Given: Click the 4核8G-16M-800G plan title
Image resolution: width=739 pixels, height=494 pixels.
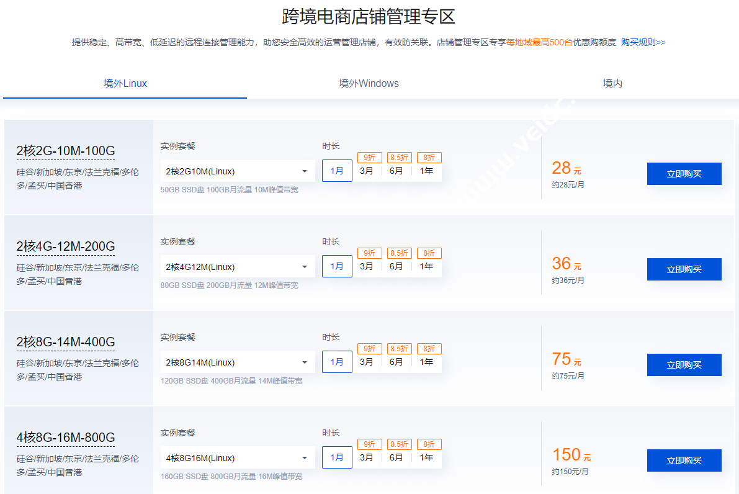Looking at the screenshot, I should coord(66,438).
